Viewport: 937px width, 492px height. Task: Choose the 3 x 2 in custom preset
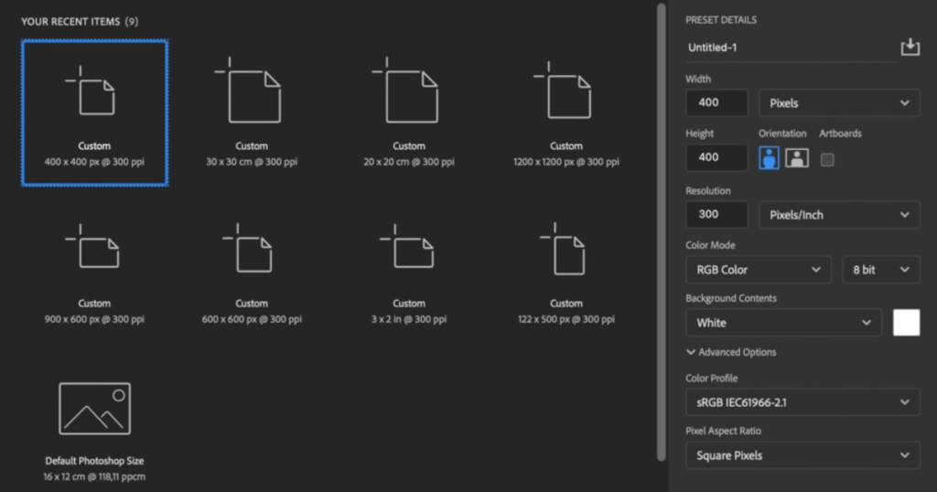pyautogui.click(x=409, y=273)
